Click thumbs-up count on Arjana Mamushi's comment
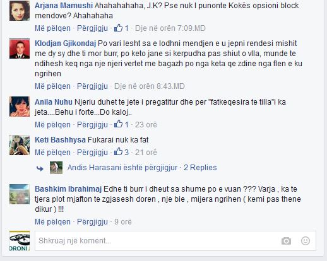 tap(121, 28)
